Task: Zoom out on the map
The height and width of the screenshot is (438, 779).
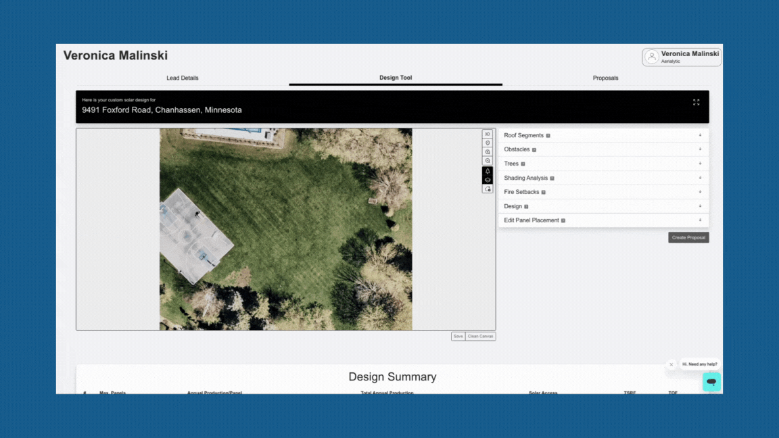Action: (x=488, y=161)
